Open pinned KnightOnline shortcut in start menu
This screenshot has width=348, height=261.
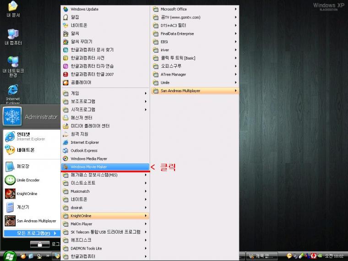32,194
